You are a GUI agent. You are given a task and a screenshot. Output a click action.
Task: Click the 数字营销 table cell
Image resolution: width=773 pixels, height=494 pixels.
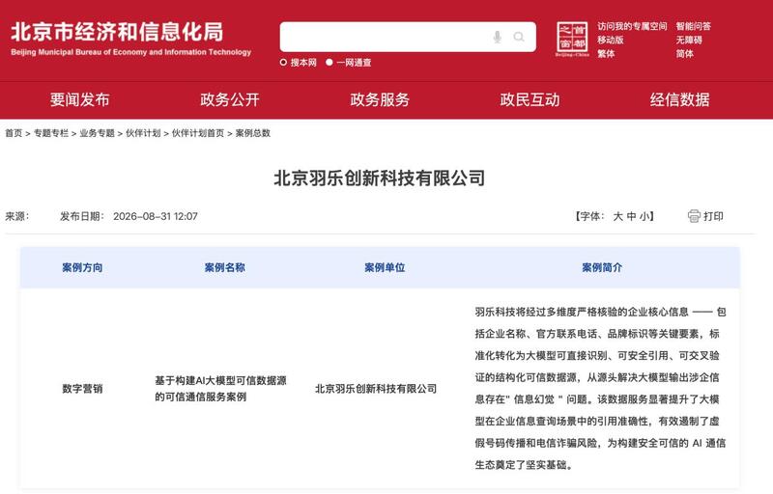(82, 389)
